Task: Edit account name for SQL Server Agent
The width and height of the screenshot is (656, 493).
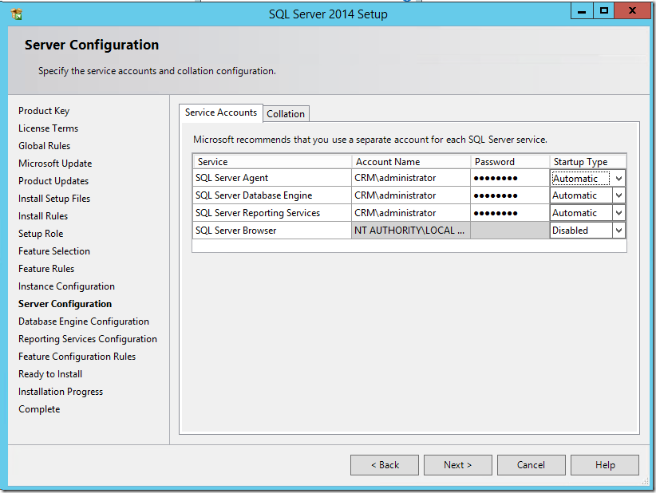Action: click(411, 178)
